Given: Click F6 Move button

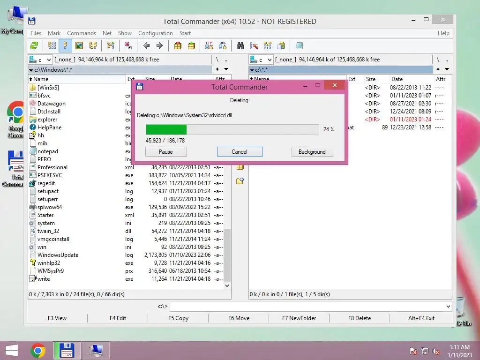Looking at the screenshot, I should click(x=239, y=318).
